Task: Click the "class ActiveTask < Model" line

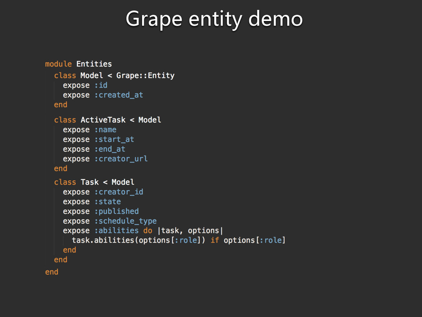Action: [108, 120]
